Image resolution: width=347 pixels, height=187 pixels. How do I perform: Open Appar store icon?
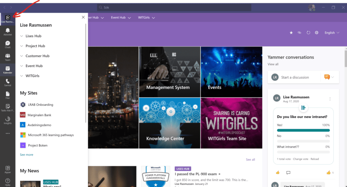click(7, 169)
